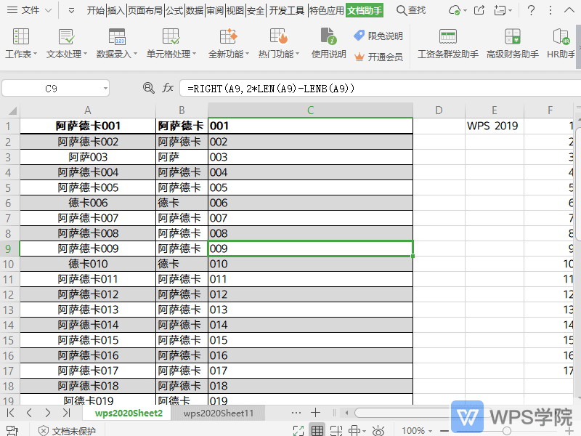The width and height of the screenshot is (581, 436).
Task: Toggle gridline view in the status bar
Action: click(317, 430)
